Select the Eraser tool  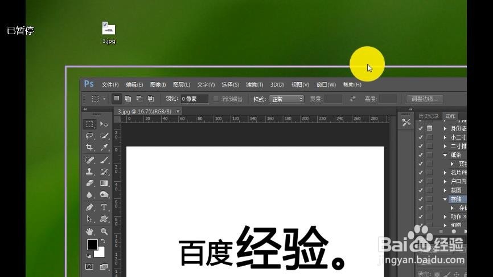89,183
